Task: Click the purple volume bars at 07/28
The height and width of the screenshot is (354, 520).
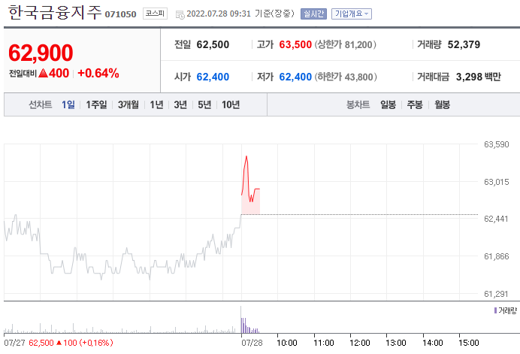Action: (x=249, y=325)
